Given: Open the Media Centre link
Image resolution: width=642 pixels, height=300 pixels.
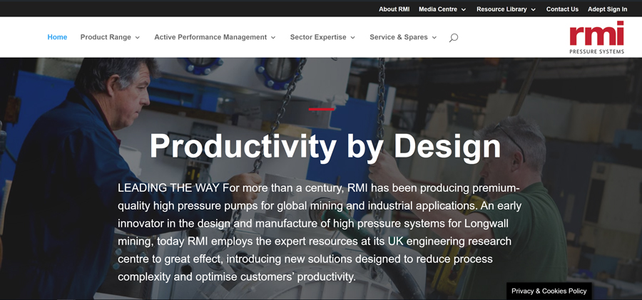Looking at the screenshot, I should pos(438,9).
